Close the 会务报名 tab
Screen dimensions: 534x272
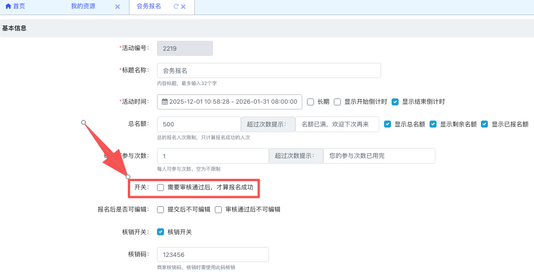coord(183,7)
